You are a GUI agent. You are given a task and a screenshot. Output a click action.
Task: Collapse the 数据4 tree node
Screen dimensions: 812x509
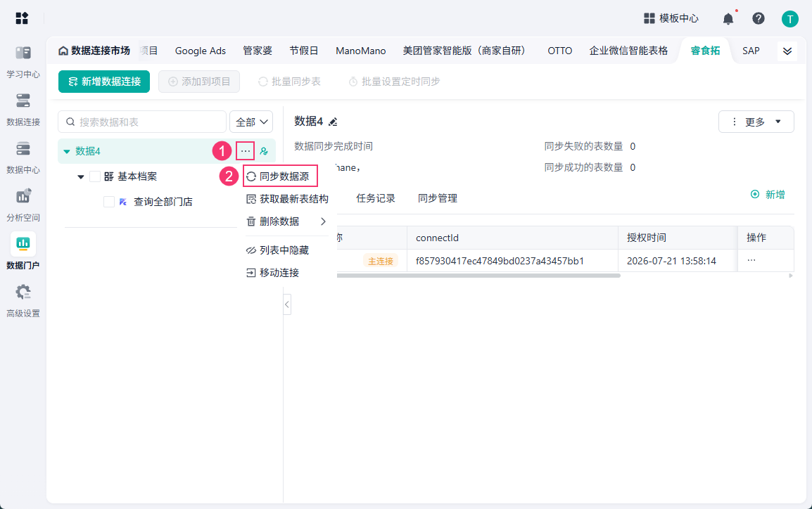pyautogui.click(x=66, y=152)
